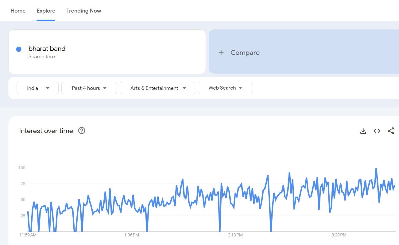Viewport: 399px width, 245px height.
Task: Click the 11:59 AM time axis label
Action: point(28,235)
